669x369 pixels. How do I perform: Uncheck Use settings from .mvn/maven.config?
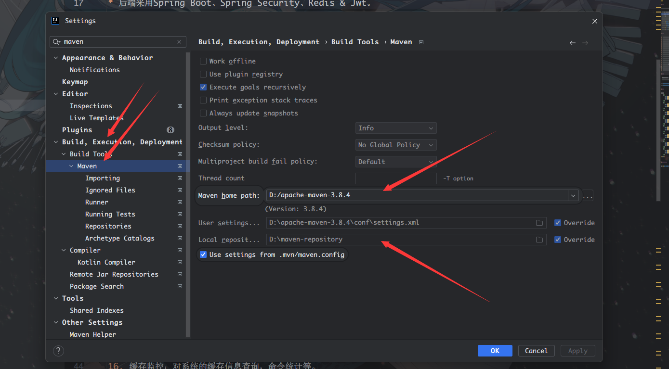tap(203, 254)
